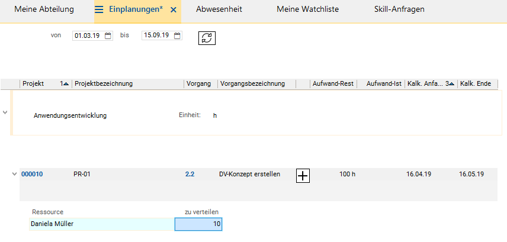507x242 pixels.
Task: Switch to Meine Abteilung tab
Action: tap(44, 9)
